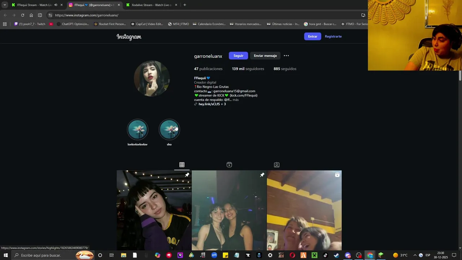Open hora gmt - Buscar bookmark
The height and width of the screenshot is (260, 462).
320,24
